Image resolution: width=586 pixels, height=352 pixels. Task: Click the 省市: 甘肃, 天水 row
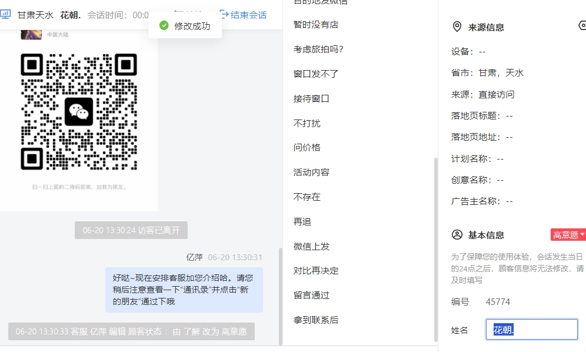487,73
